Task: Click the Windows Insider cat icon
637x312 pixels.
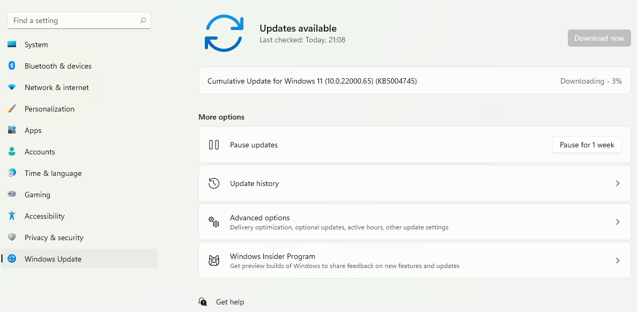Action: coord(214,261)
